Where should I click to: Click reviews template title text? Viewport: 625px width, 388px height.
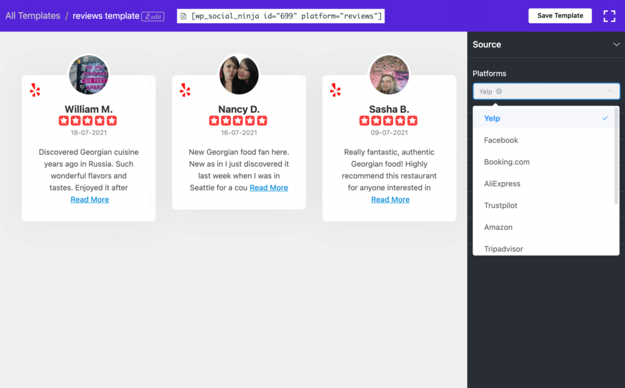click(106, 16)
